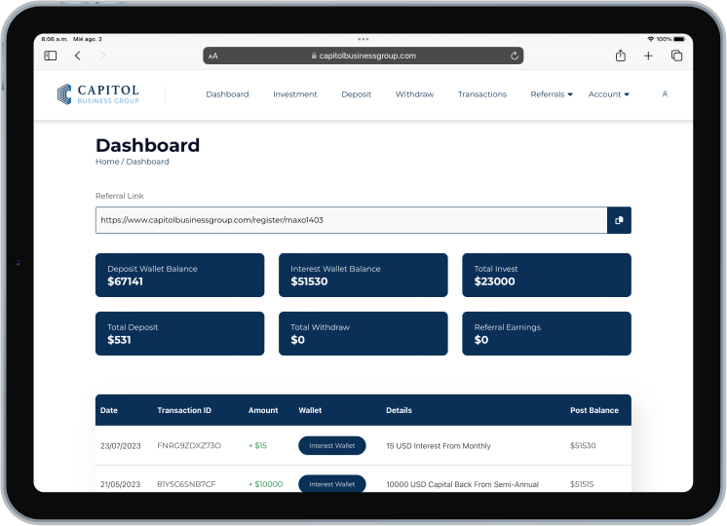Click the + $10000 amount
The height and width of the screenshot is (526, 727).
pyautogui.click(x=266, y=484)
